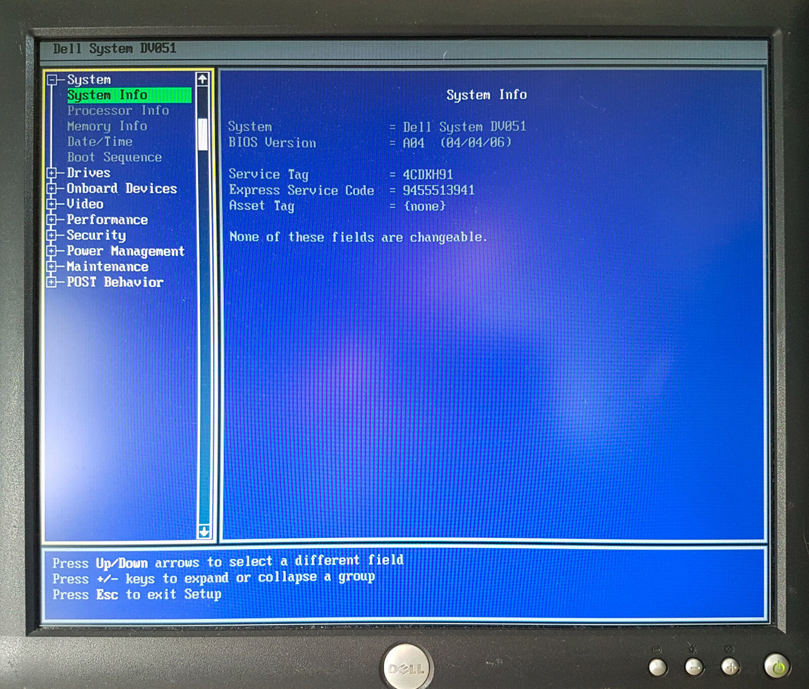809x689 pixels.
Task: Click the 'Press Esc to exit Setup' hint
Action: 137,594
